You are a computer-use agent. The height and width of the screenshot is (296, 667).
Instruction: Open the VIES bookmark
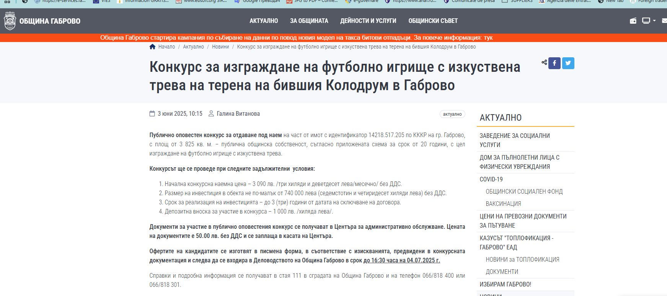pos(102,2)
